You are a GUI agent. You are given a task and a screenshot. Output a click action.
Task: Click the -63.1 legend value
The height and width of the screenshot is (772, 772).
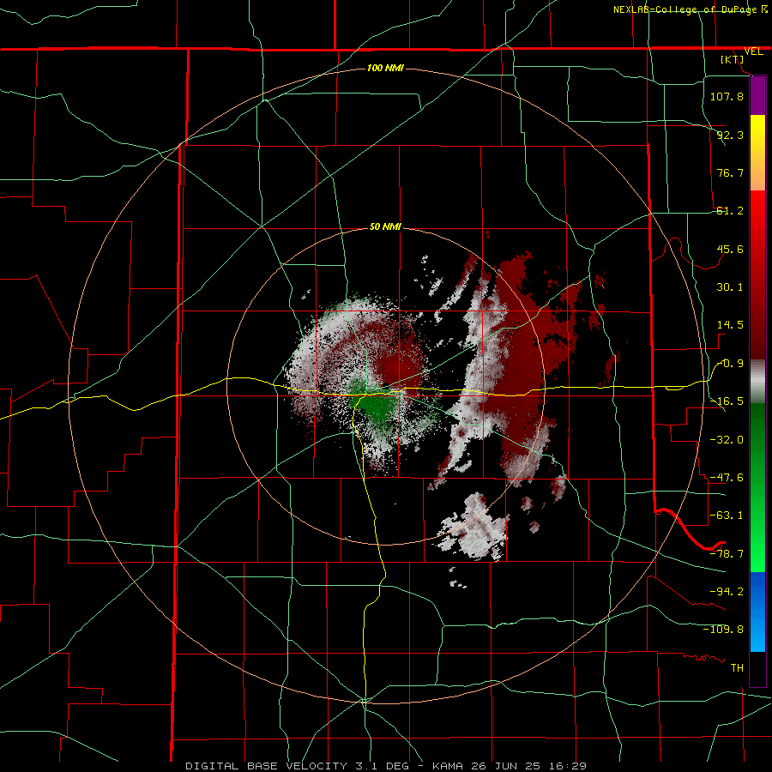(x=727, y=516)
